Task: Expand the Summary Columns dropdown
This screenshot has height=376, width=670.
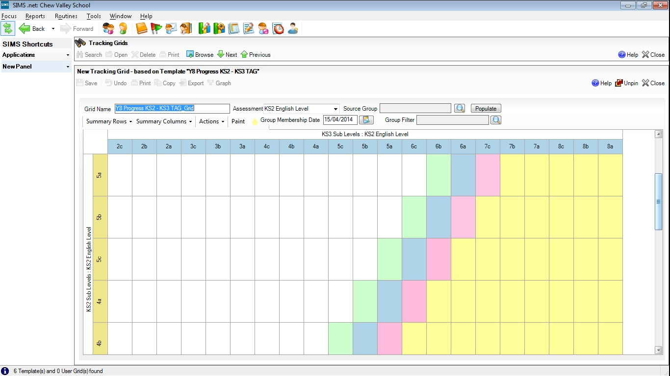Action: (164, 121)
